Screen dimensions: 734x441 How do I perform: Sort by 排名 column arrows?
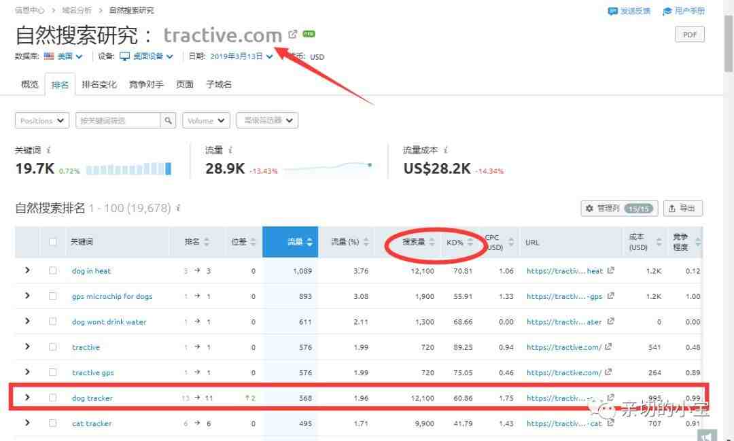tap(207, 242)
